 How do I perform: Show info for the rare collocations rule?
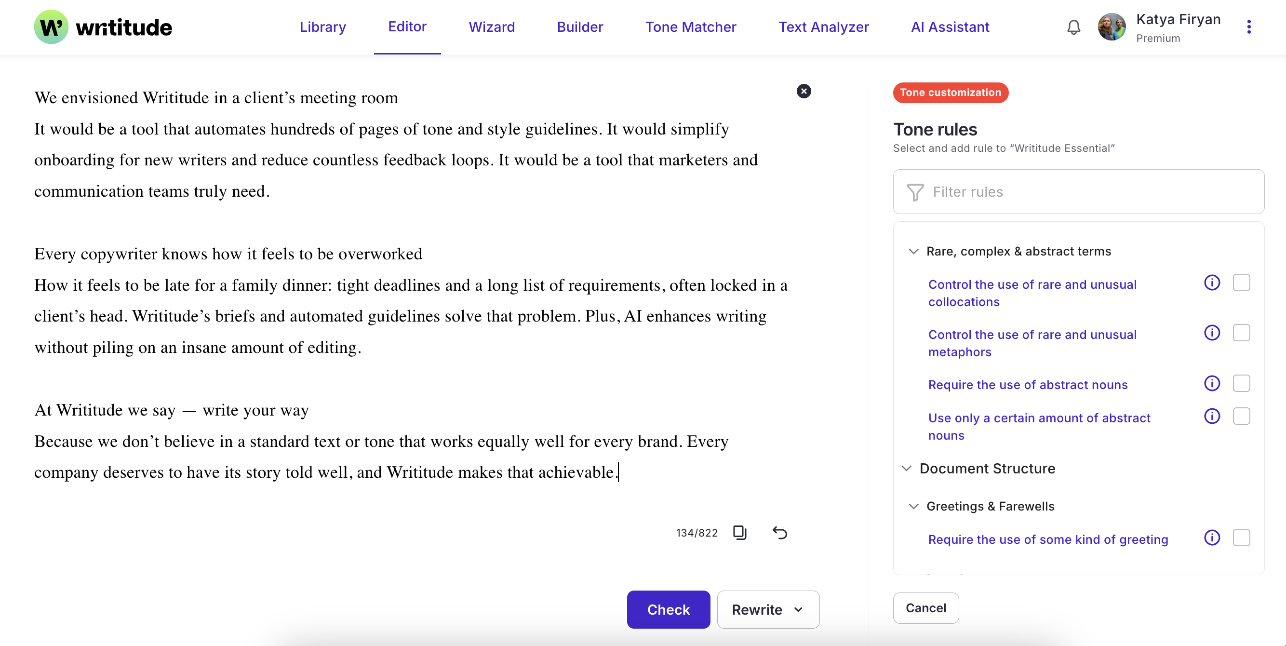point(1212,283)
